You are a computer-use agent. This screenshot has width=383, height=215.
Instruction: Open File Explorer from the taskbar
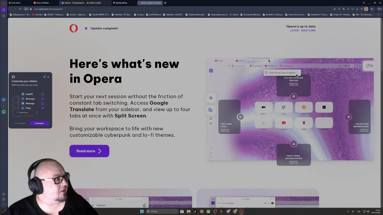(189, 211)
